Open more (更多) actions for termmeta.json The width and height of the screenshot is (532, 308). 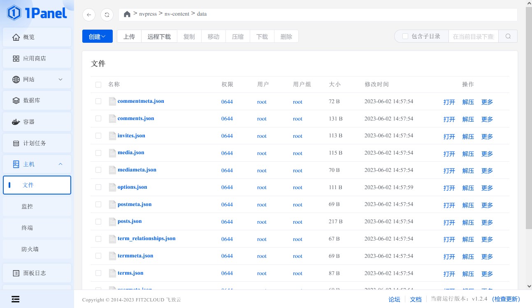click(487, 257)
